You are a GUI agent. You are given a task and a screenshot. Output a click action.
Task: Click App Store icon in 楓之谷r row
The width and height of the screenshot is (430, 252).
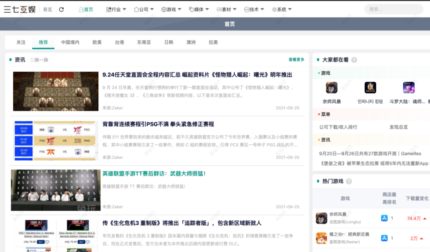384,238
